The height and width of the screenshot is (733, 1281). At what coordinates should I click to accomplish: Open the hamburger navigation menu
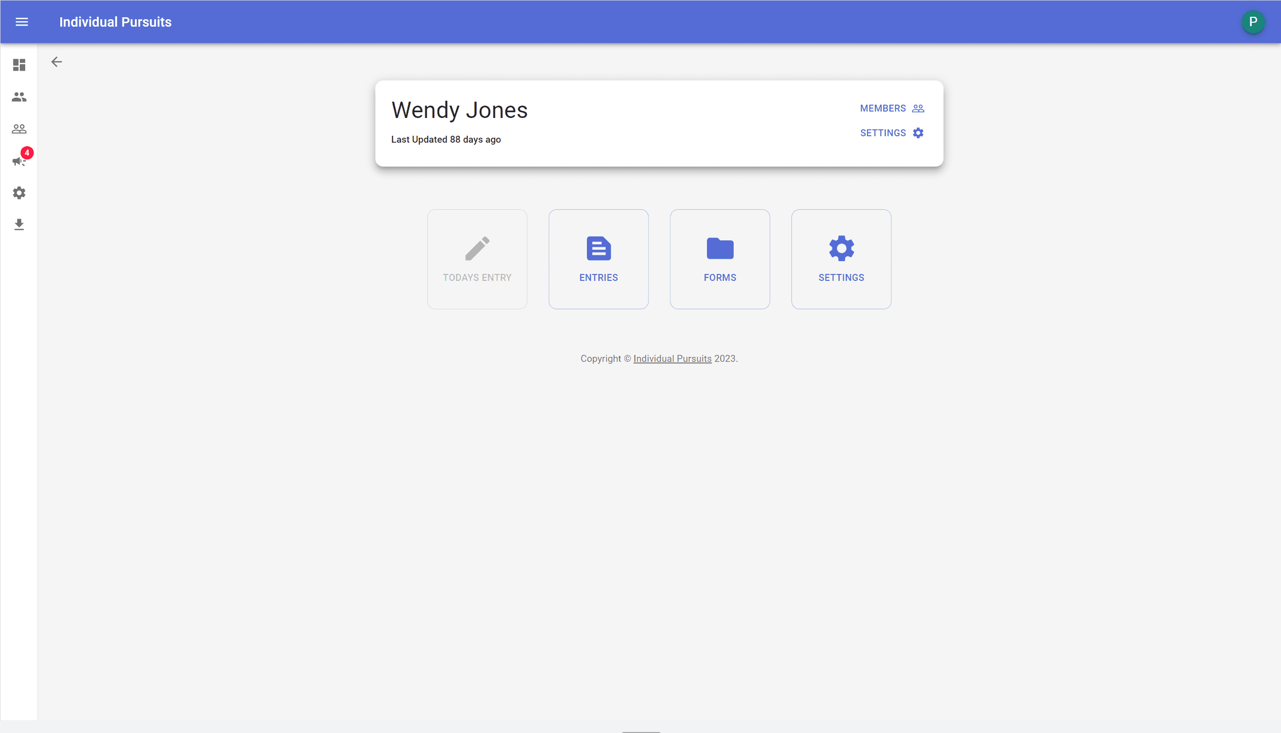(x=22, y=22)
